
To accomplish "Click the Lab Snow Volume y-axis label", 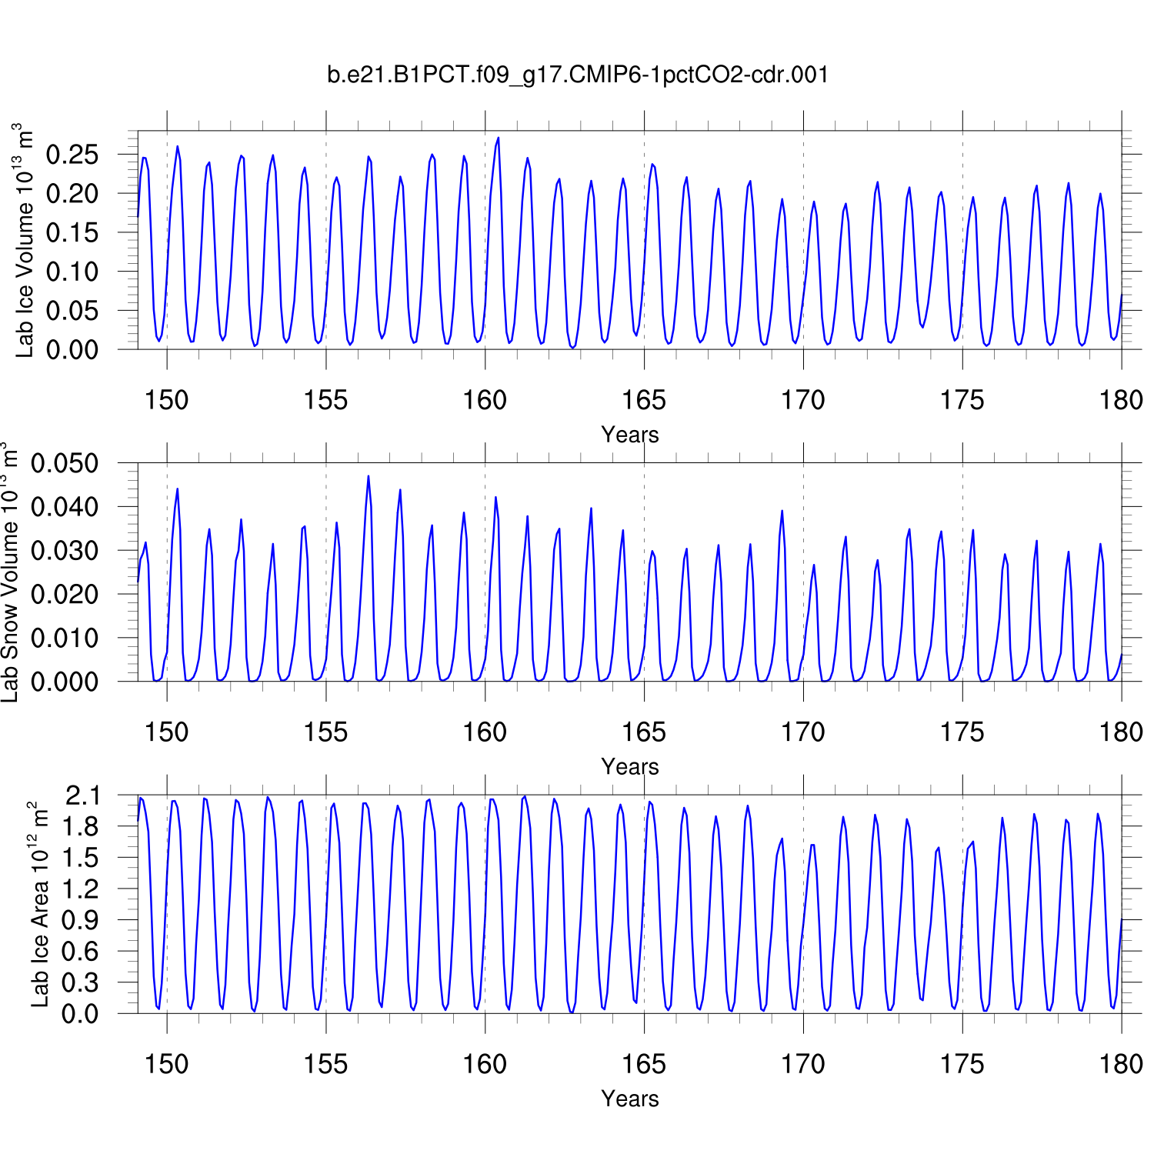I will pos(10,572).
